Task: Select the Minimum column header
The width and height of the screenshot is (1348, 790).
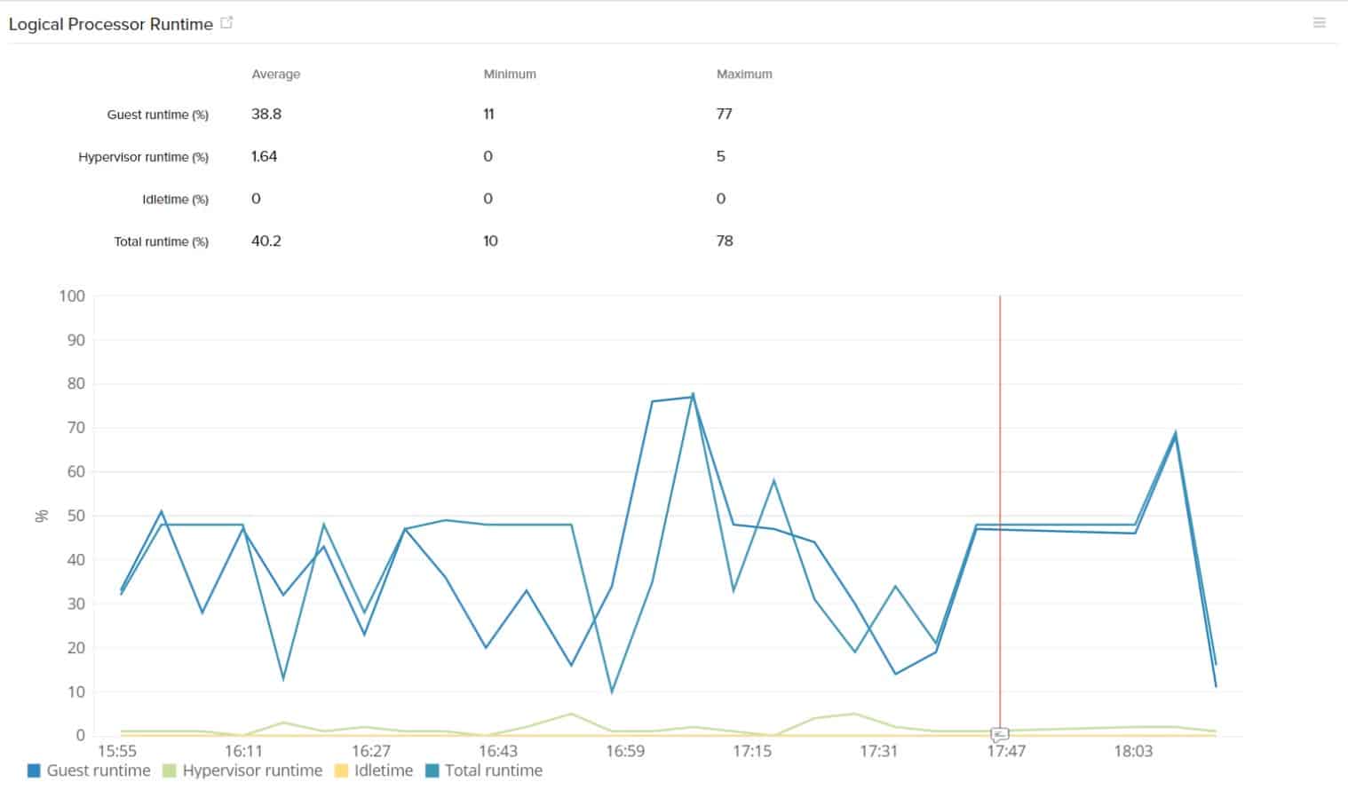Action: point(510,75)
